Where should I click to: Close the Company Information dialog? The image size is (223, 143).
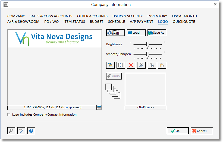(215, 4)
